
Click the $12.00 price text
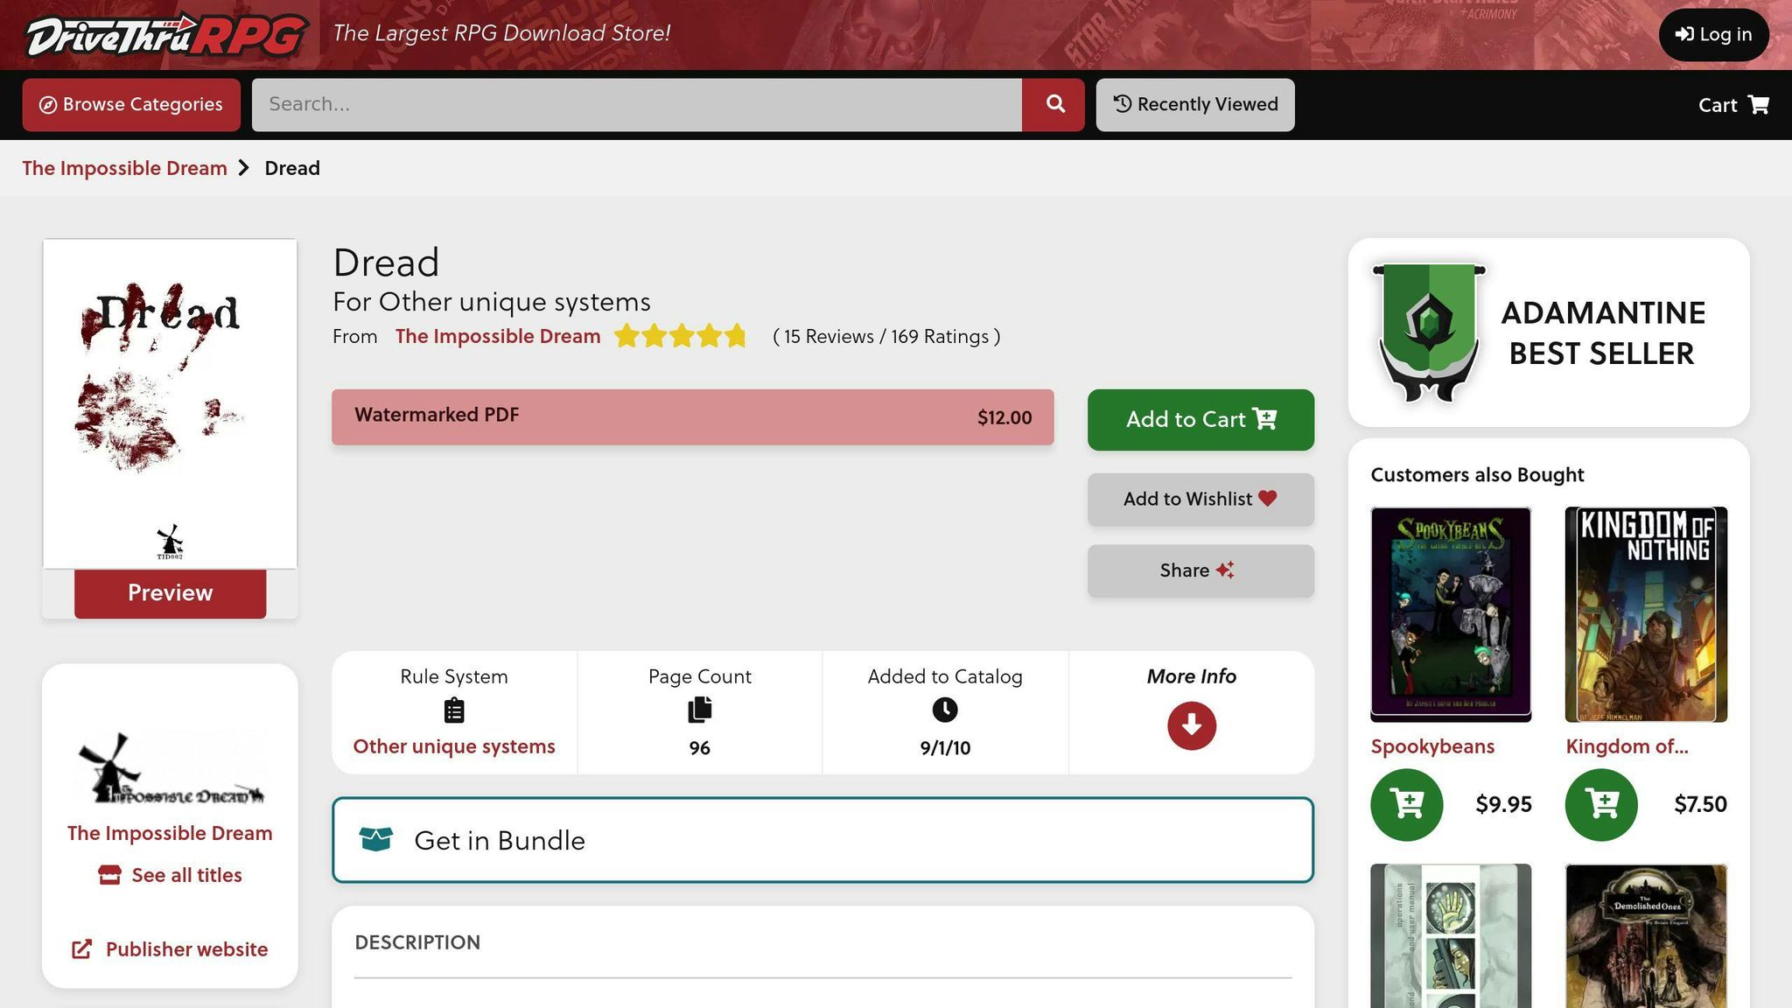tap(1004, 417)
